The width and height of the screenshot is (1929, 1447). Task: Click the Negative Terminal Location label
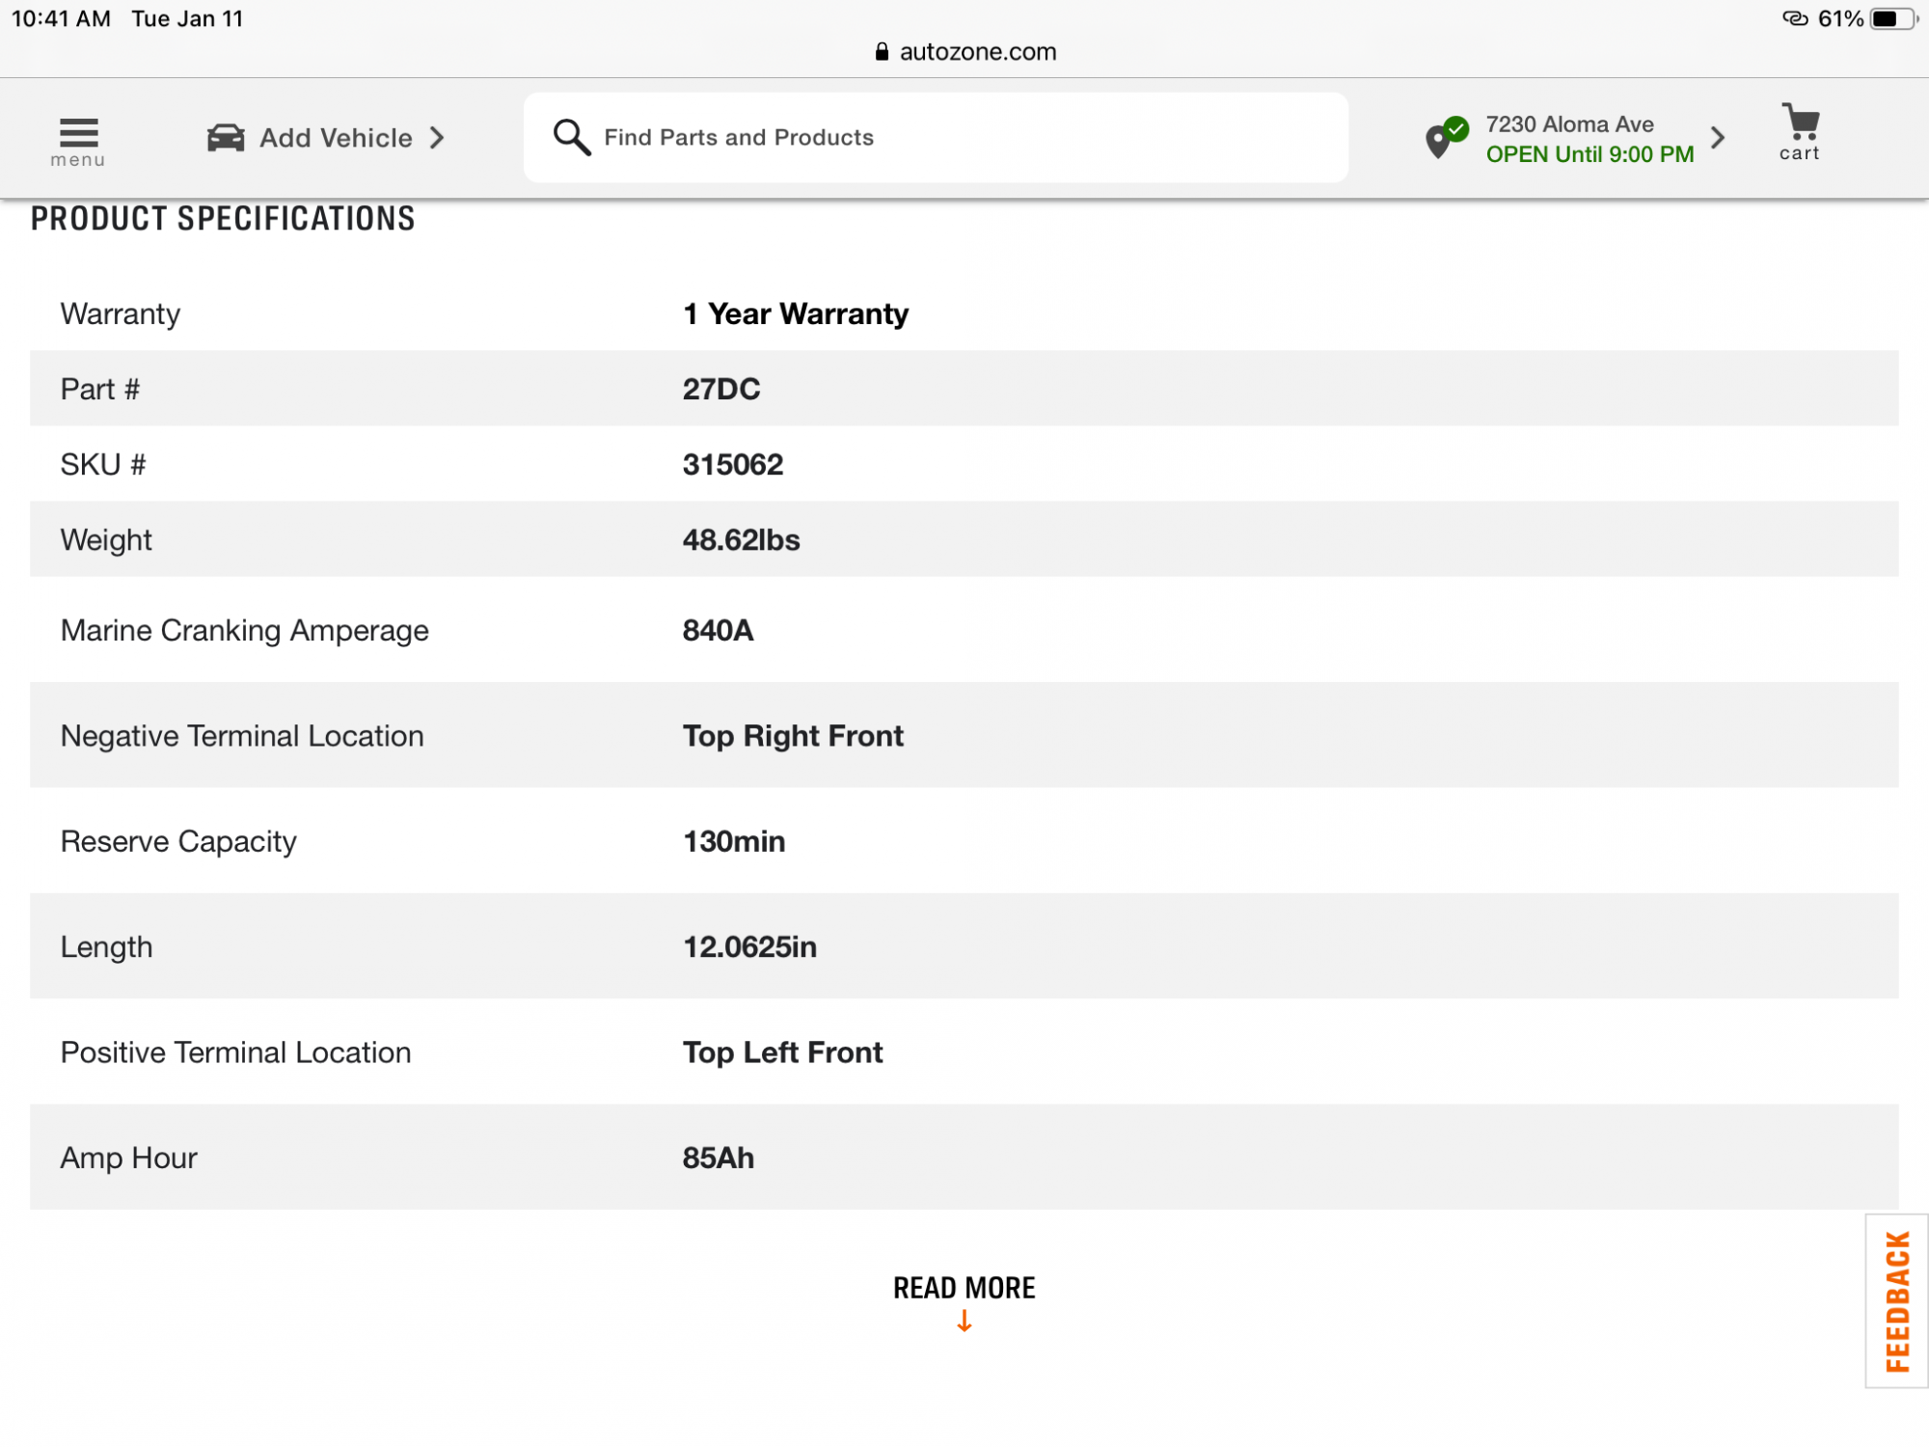(242, 736)
